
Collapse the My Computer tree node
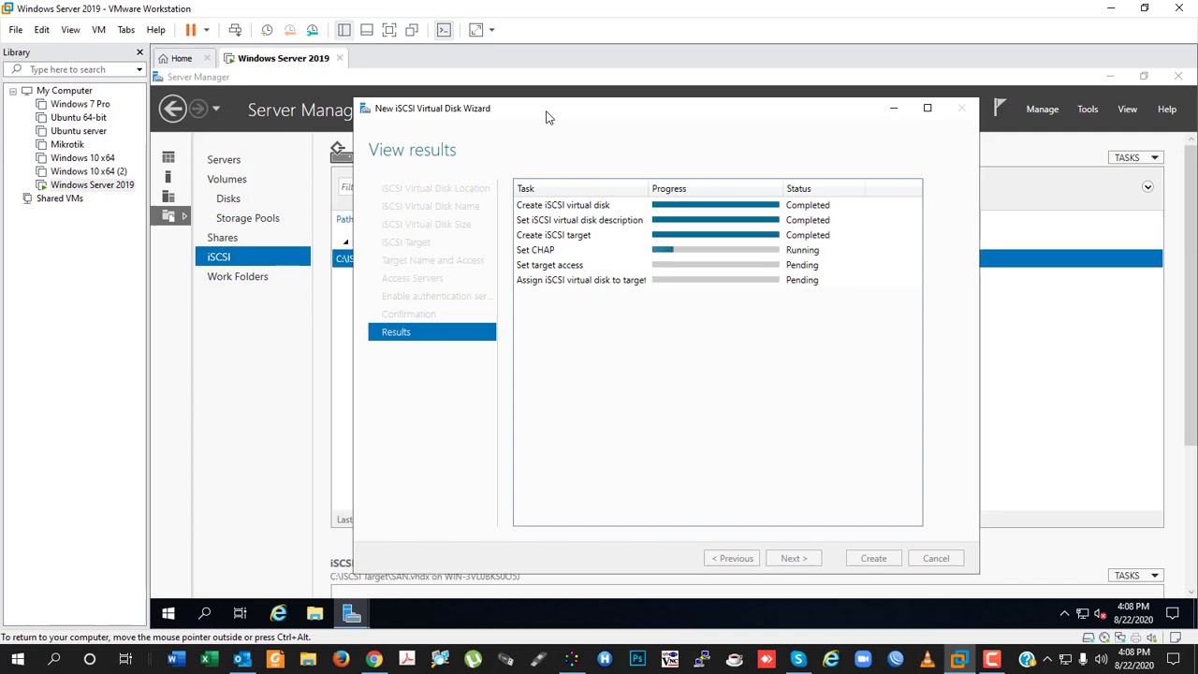(x=13, y=91)
